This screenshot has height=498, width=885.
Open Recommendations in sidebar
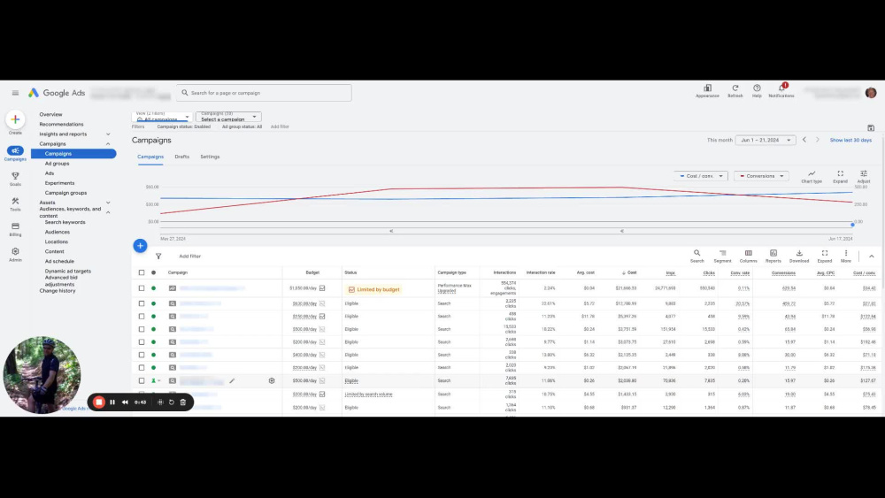tap(61, 124)
